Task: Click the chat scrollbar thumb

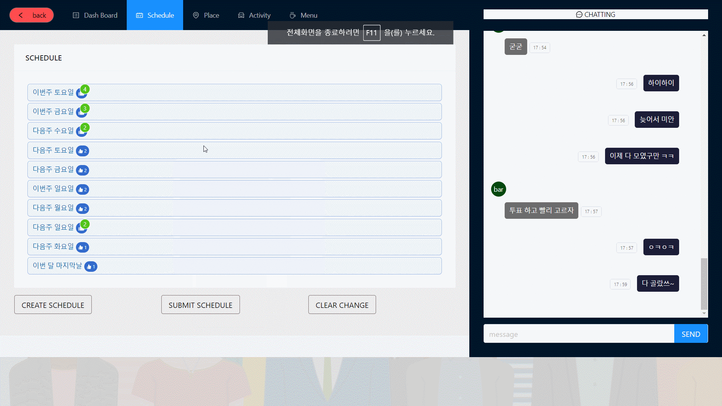Action: click(x=704, y=283)
